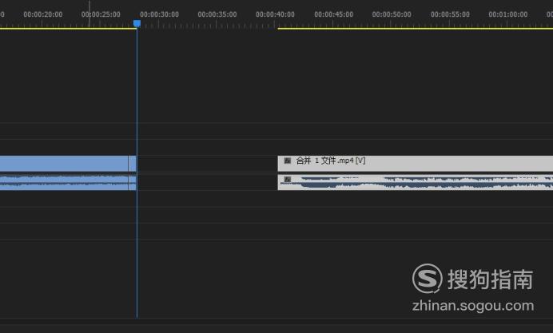Click the fx badge on the 合并 video clip
The width and height of the screenshot is (553, 333).
click(x=288, y=161)
